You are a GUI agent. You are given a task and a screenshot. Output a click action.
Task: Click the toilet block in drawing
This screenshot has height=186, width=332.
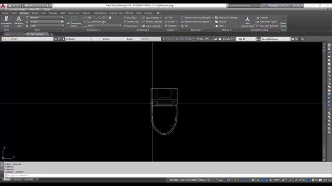(164, 112)
